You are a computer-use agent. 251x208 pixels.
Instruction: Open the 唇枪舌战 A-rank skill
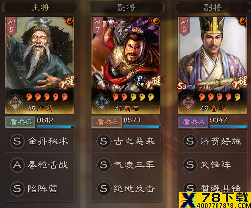(x=40, y=164)
